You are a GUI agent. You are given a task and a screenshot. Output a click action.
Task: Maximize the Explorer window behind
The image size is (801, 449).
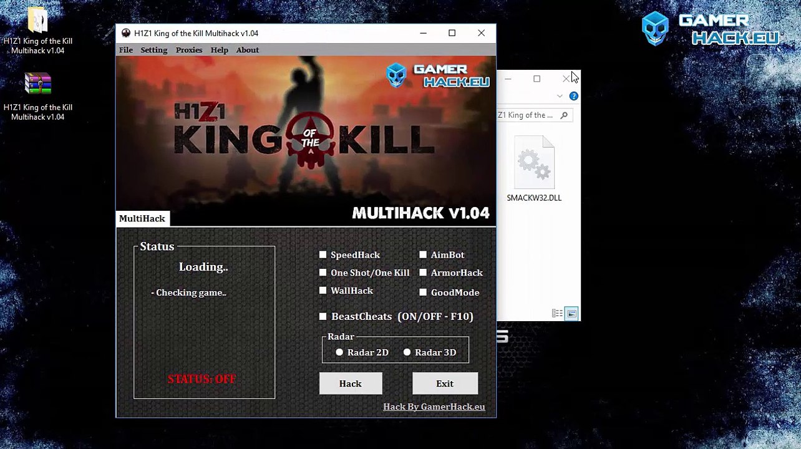click(x=536, y=79)
